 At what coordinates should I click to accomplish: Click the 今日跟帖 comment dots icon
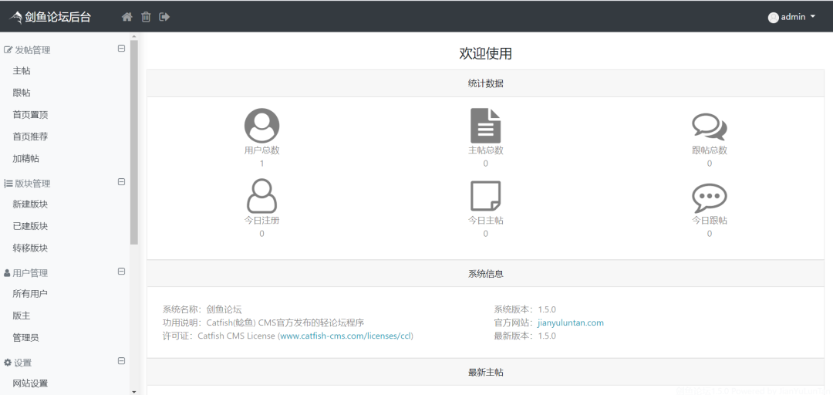point(710,197)
